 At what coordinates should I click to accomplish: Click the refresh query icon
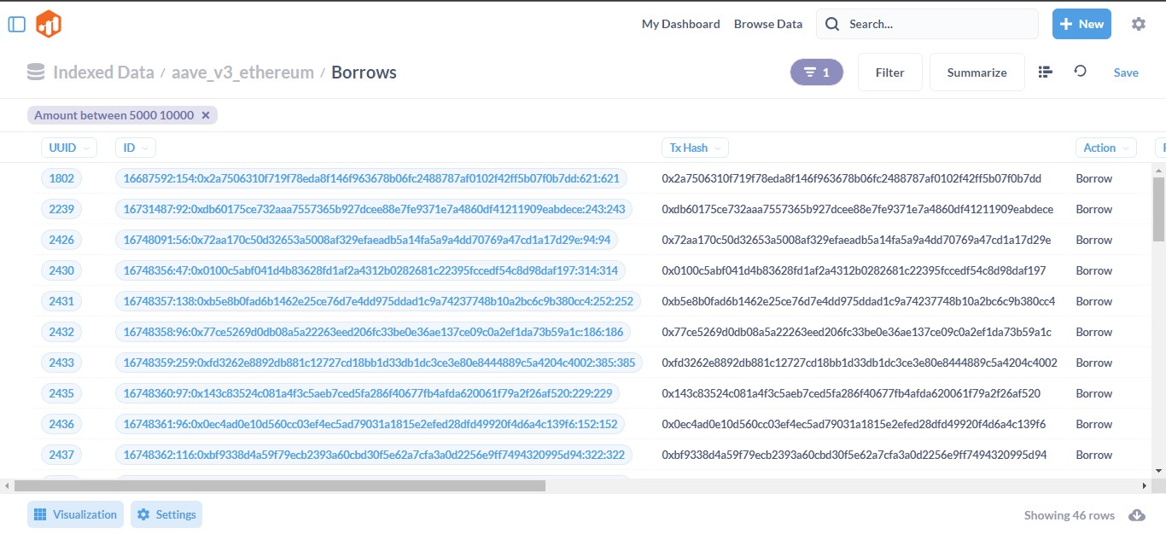click(1080, 72)
